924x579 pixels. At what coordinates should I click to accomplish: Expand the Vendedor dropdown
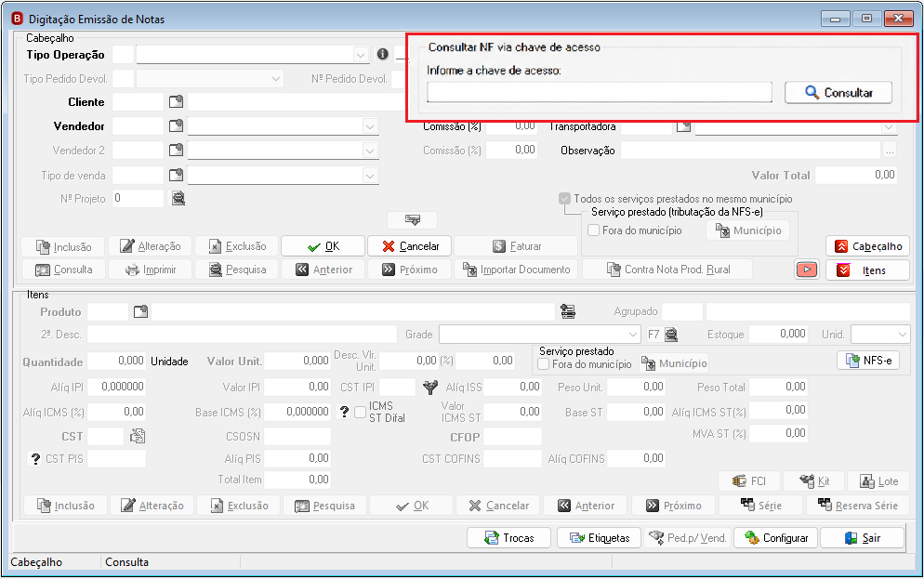[369, 126]
